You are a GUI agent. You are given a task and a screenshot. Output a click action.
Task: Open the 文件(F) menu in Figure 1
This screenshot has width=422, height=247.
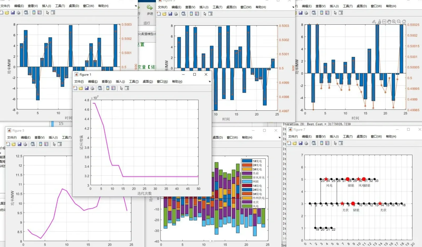tap(79, 82)
